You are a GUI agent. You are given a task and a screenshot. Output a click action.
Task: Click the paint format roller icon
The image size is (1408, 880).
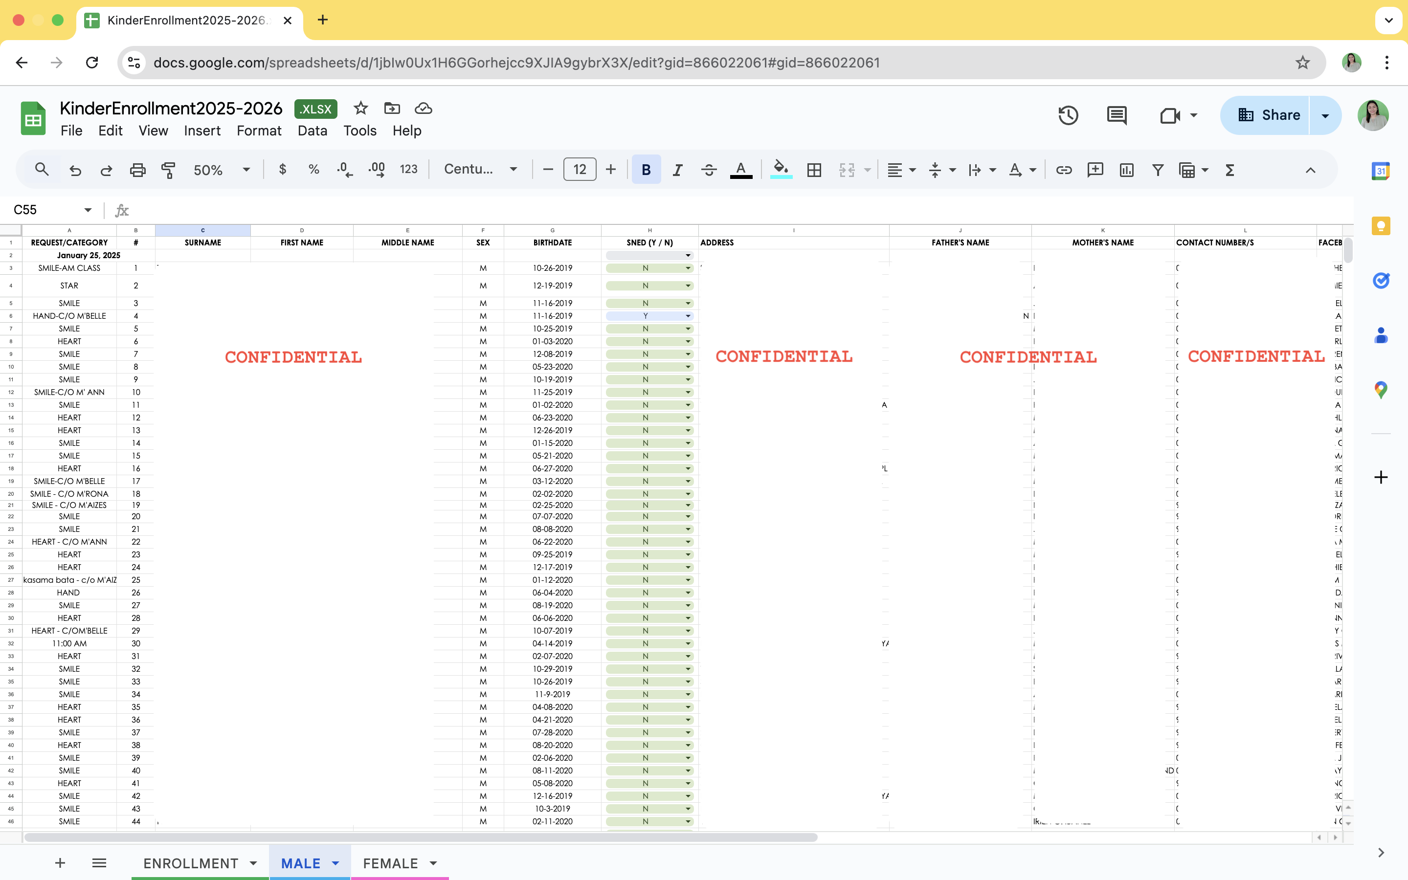pos(168,170)
